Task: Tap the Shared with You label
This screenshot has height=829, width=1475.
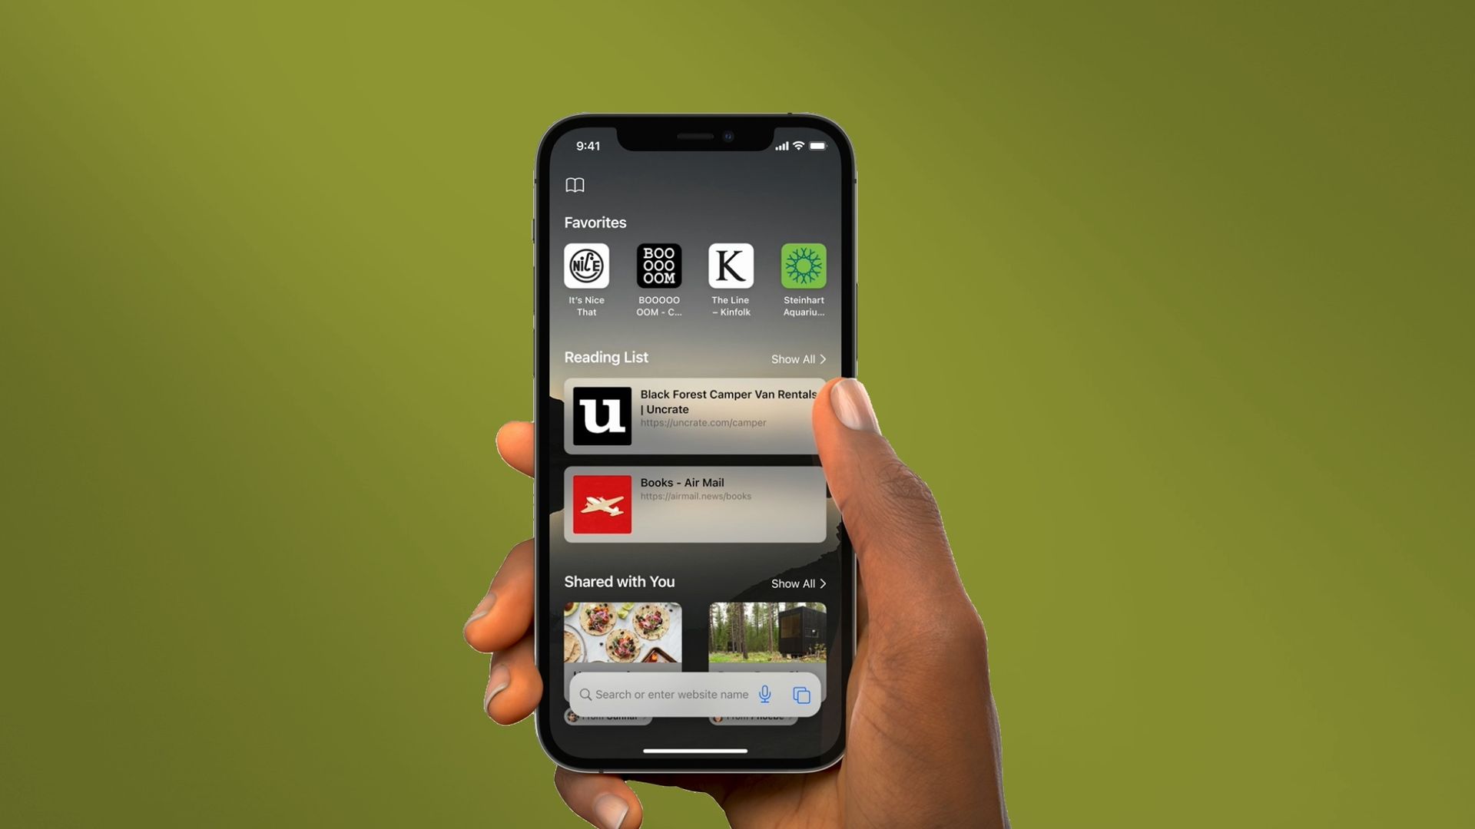Action: click(x=619, y=580)
